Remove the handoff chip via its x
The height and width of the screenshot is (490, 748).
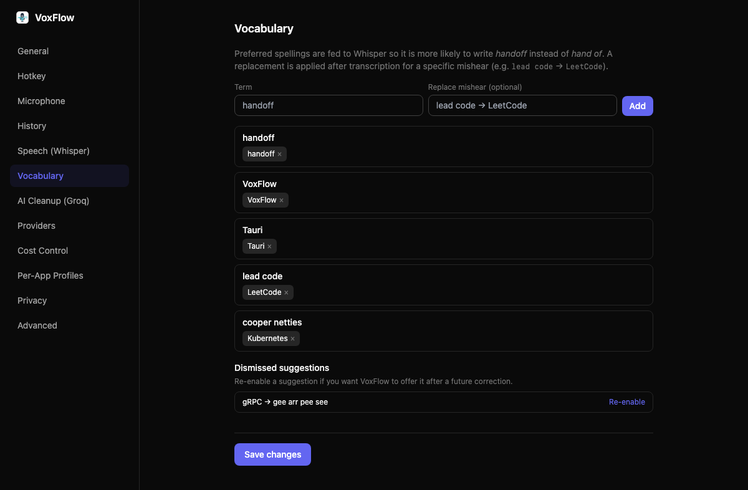279,154
